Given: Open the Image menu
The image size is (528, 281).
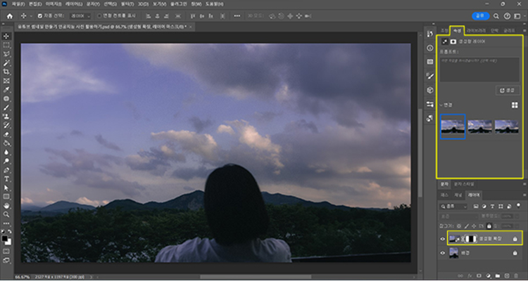Looking at the screenshot, I should pyautogui.click(x=54, y=4).
